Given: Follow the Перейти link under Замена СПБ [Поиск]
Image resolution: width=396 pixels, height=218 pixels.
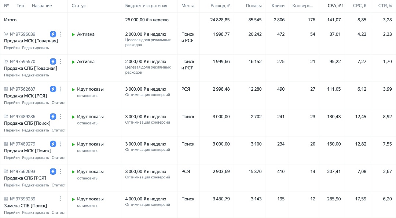Looking at the screenshot, I should tap(12, 212).
